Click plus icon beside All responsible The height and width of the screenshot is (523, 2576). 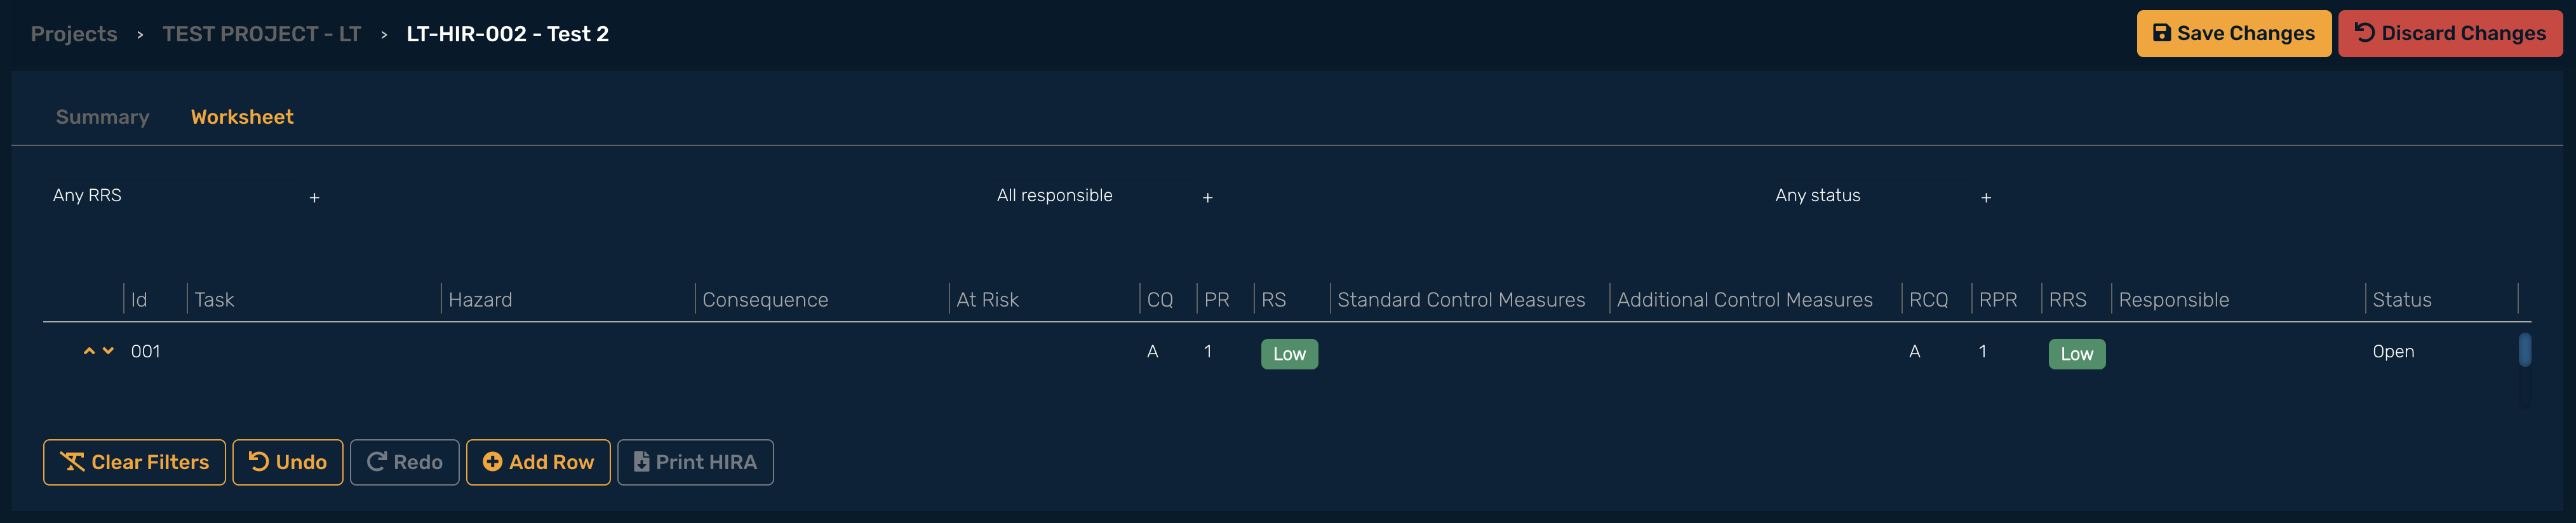point(1207,198)
